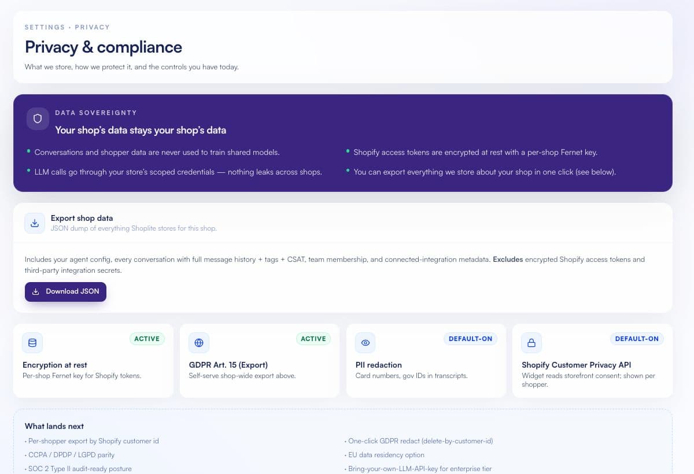Viewport: 694px width, 474px height.
Task: Click 'Card numbers, gov IDs in transcripts.' text
Action: point(412,376)
